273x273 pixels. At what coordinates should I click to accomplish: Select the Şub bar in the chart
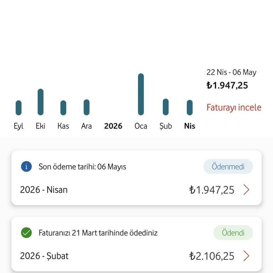(x=166, y=107)
